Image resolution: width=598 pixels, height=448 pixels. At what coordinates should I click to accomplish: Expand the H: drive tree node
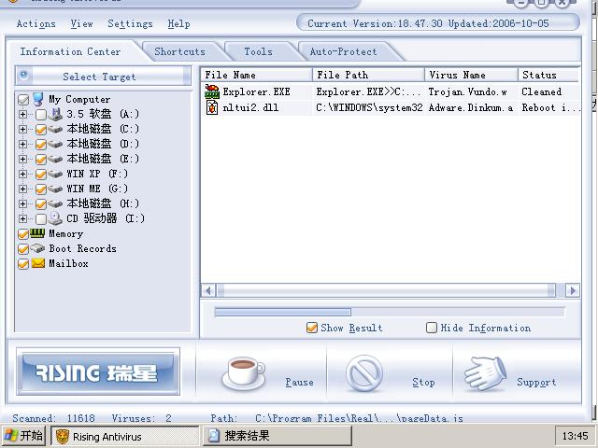point(22,203)
